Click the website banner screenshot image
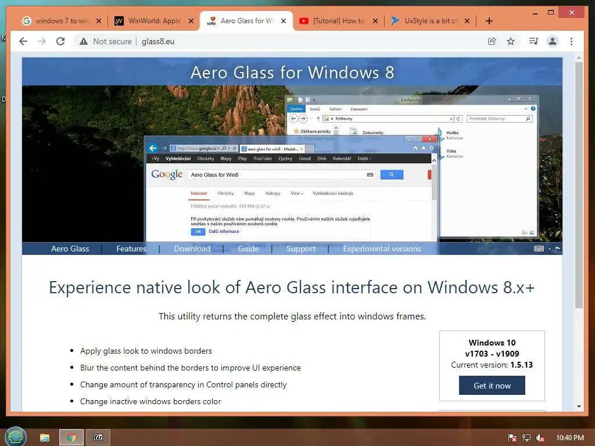This screenshot has width=595, height=446. (x=292, y=163)
